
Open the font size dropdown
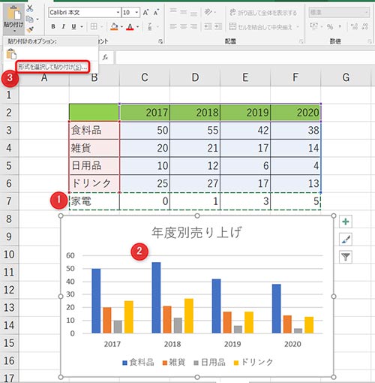[136, 12]
